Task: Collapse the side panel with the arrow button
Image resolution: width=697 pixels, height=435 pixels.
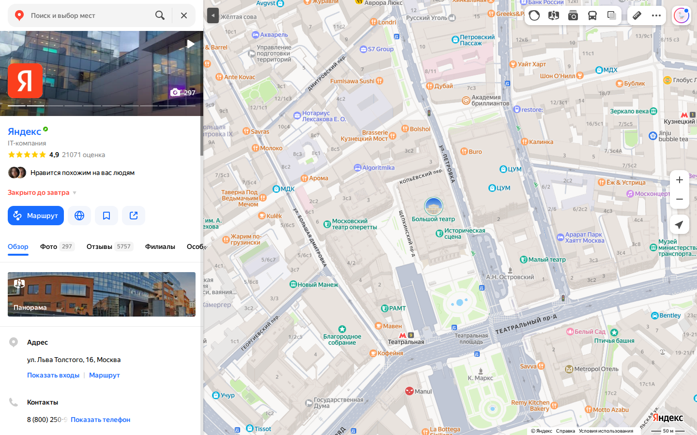Action: click(x=213, y=15)
